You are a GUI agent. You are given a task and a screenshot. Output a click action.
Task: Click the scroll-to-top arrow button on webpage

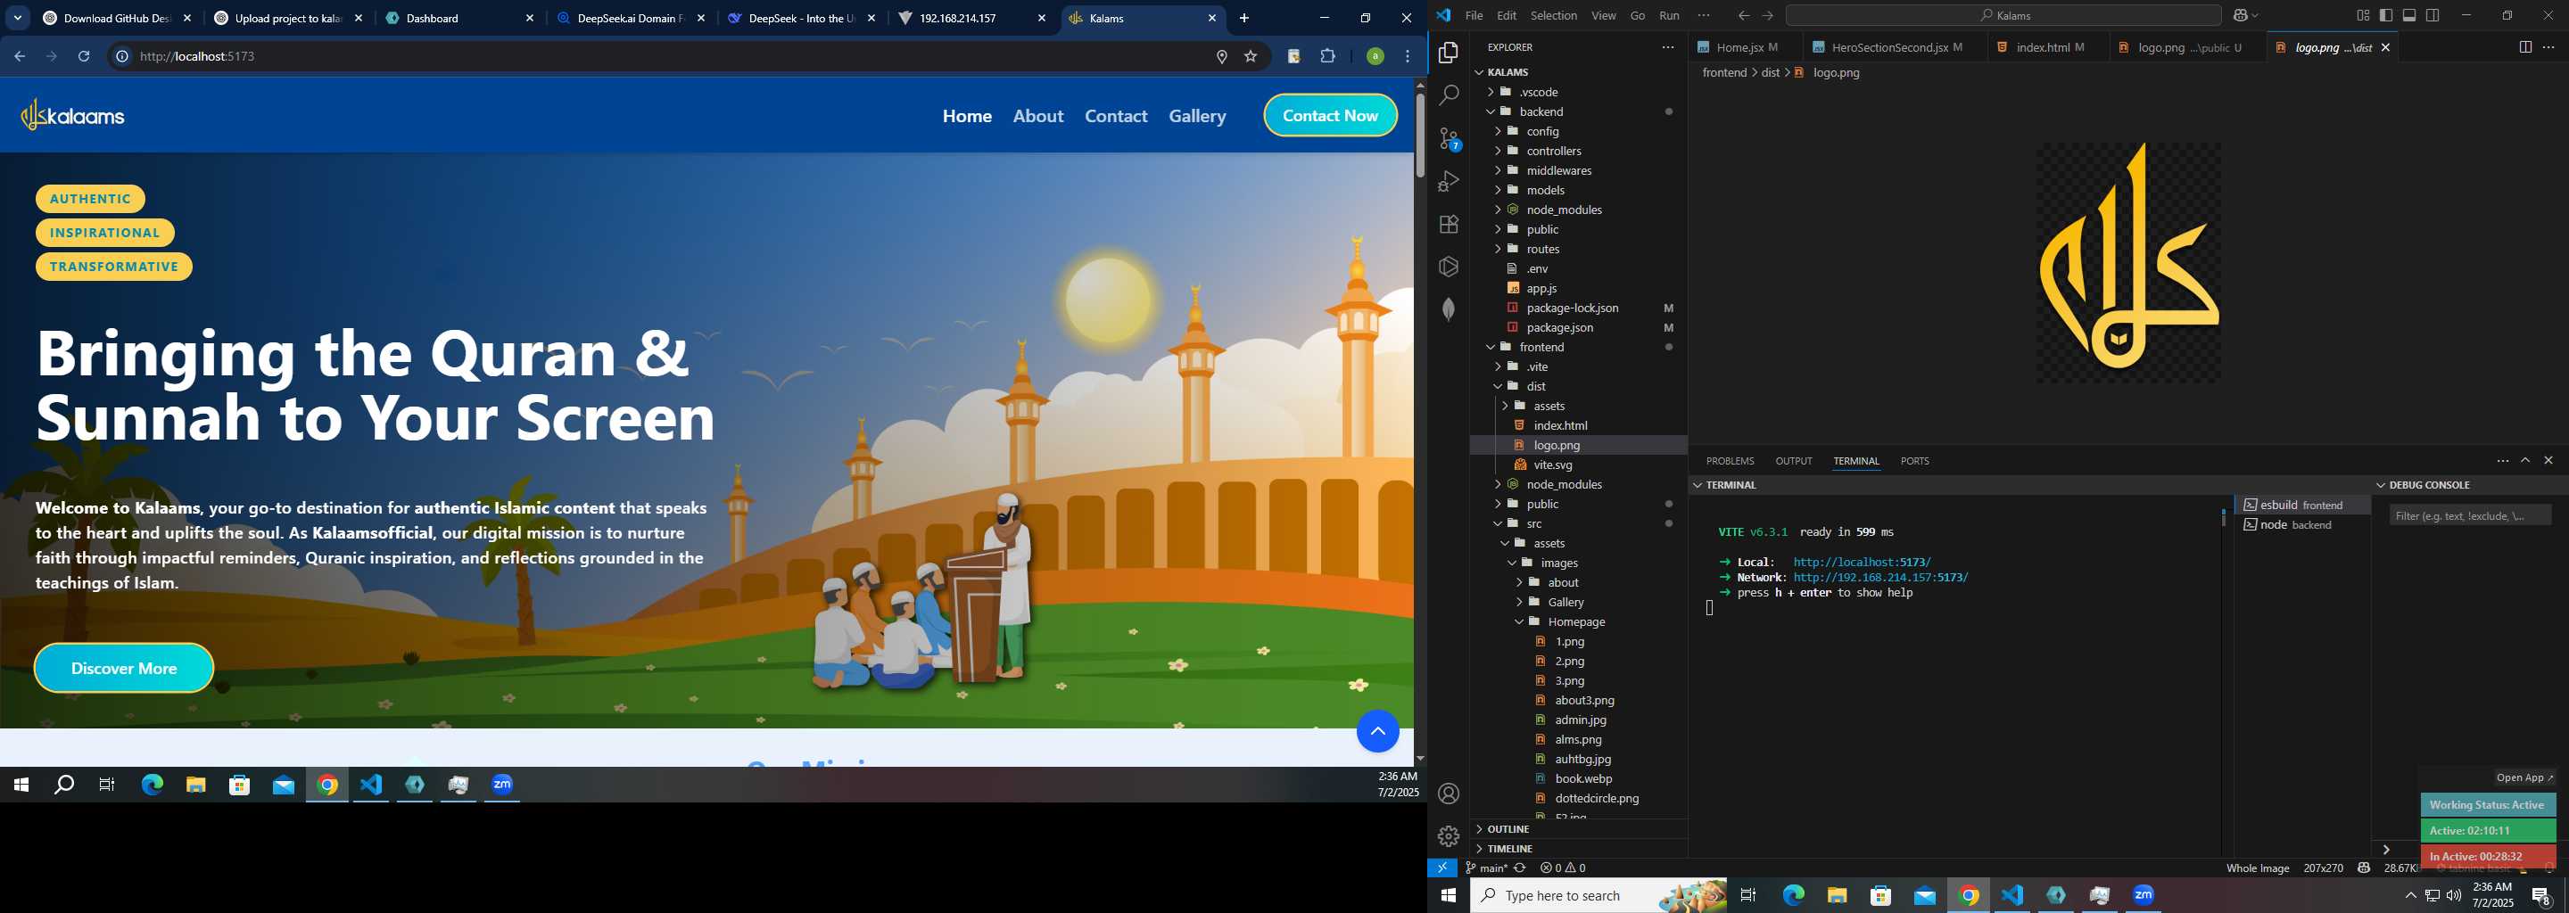[x=1377, y=732]
